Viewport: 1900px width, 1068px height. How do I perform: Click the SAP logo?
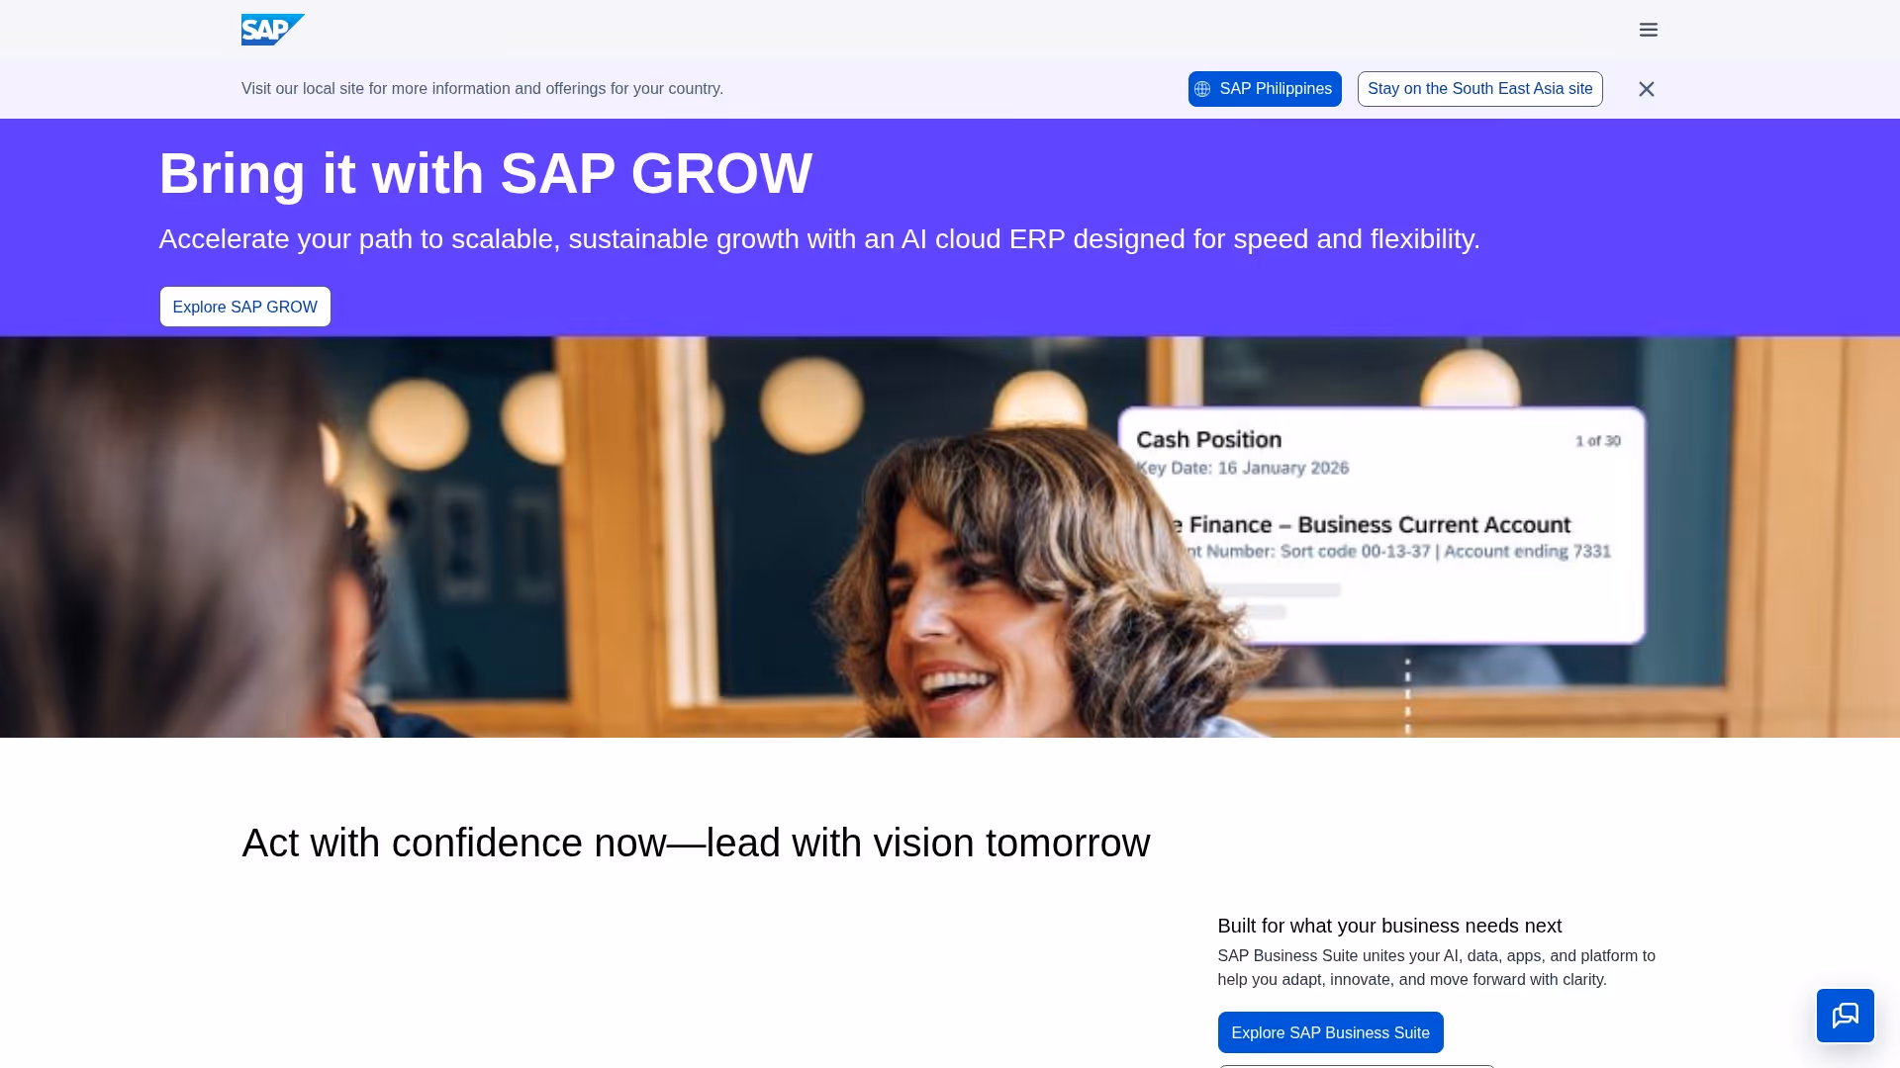point(271,30)
